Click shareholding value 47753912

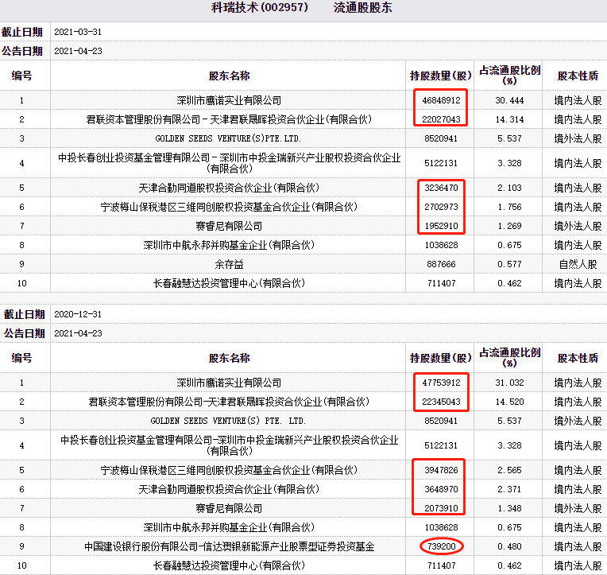[441, 383]
